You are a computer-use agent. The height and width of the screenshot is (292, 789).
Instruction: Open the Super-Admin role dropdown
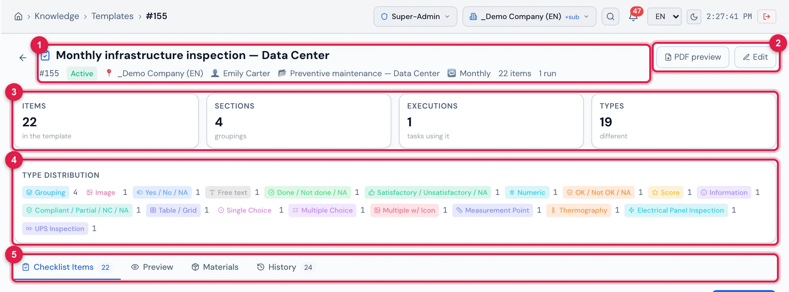click(415, 17)
